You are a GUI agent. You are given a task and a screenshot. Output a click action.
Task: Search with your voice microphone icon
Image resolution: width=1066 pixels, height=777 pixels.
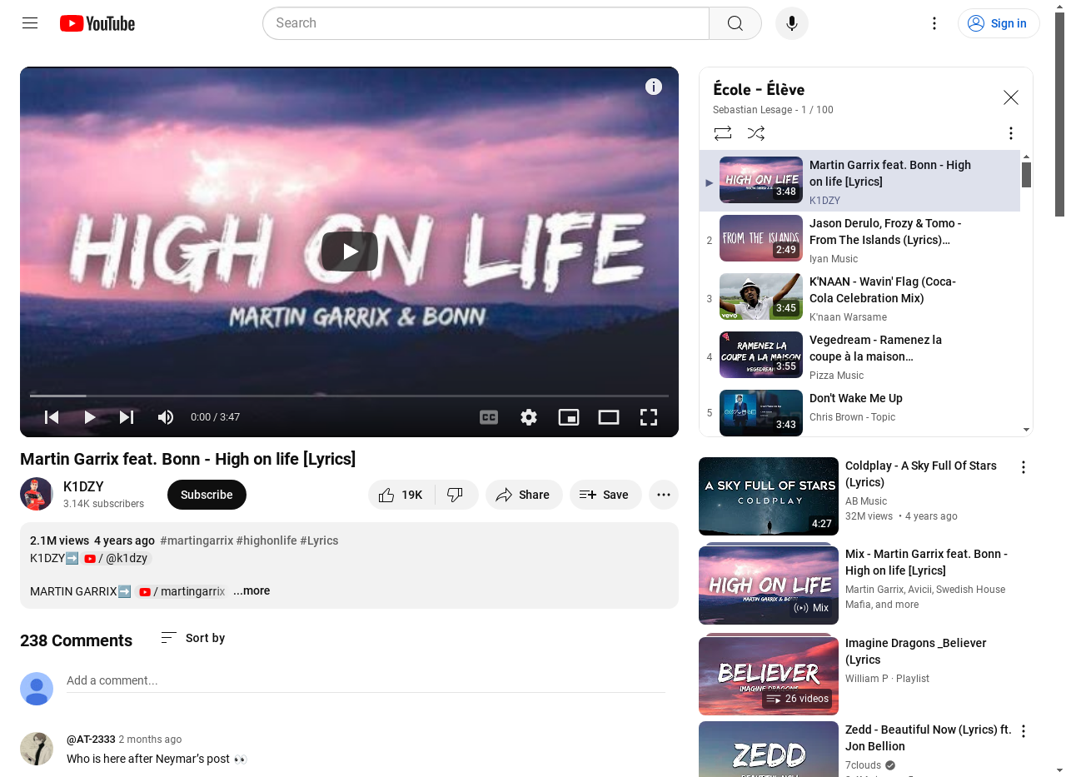(792, 23)
